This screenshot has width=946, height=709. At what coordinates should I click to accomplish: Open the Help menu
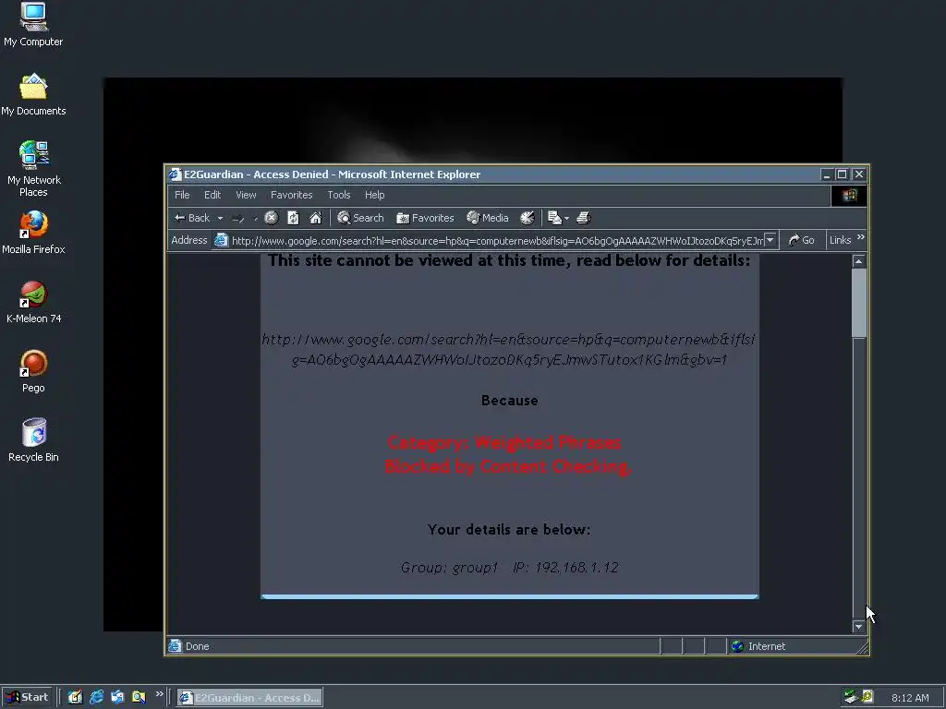pos(375,195)
